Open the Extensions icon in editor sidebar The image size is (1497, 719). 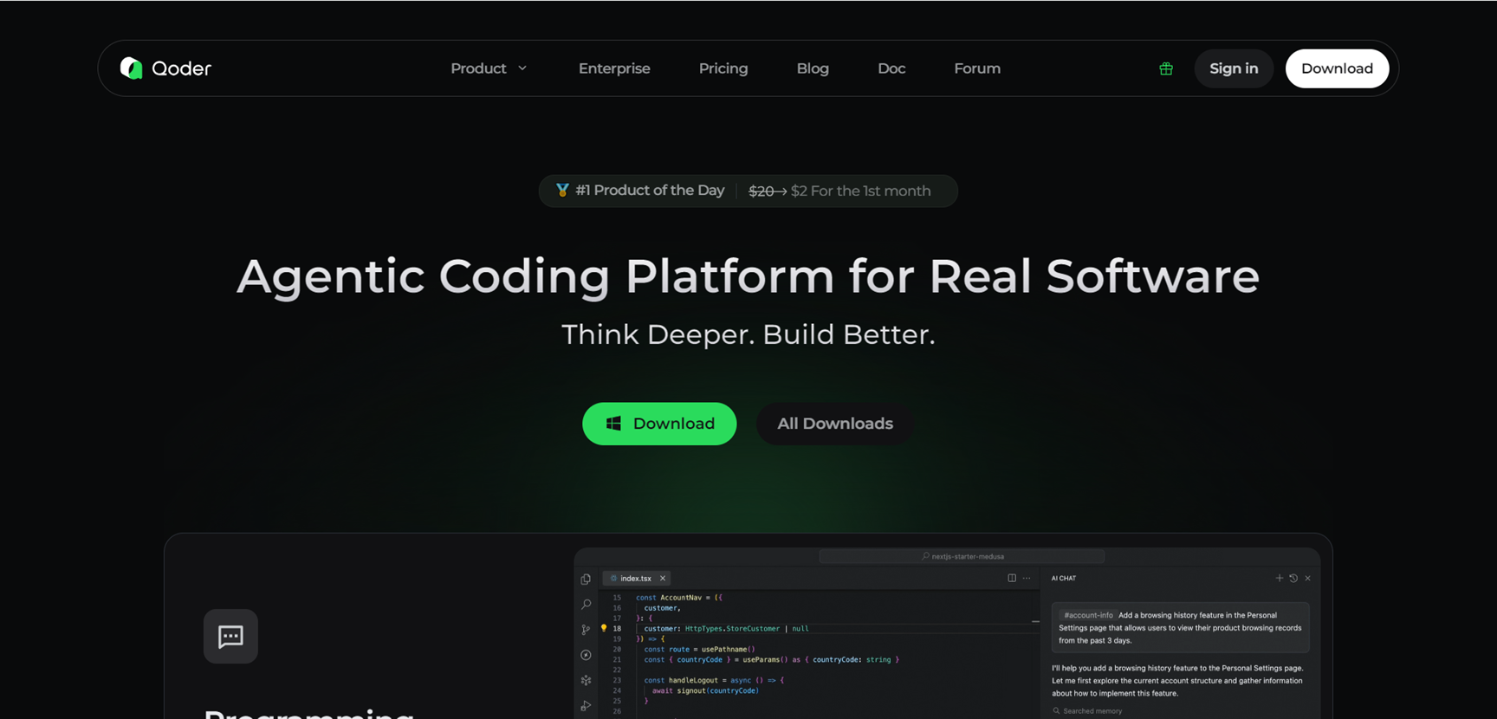click(x=586, y=680)
